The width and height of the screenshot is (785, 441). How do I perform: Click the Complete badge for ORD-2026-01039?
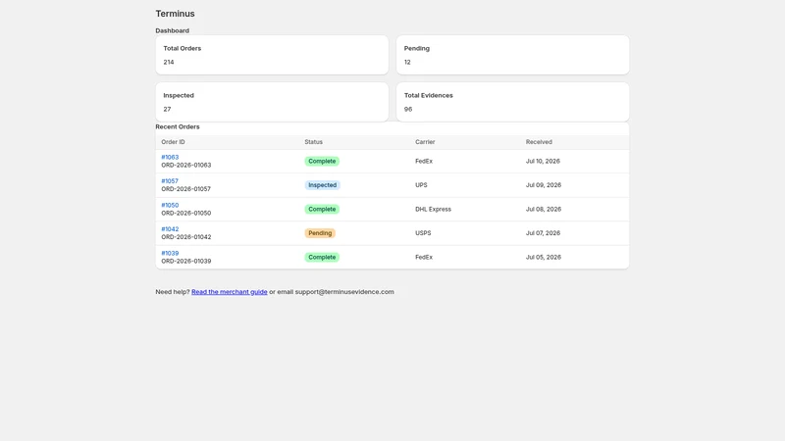click(322, 257)
